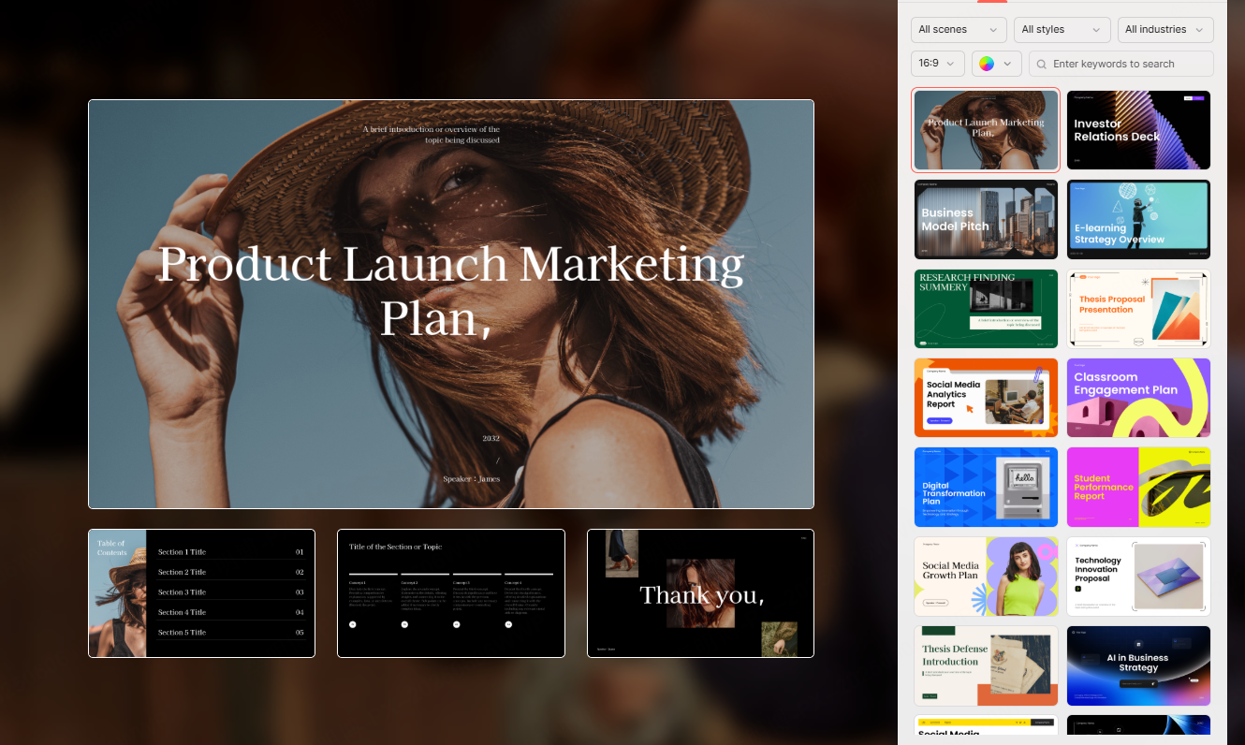Image resolution: width=1245 pixels, height=745 pixels.
Task: Choose the AI in Business Strategy template
Action: click(1138, 665)
